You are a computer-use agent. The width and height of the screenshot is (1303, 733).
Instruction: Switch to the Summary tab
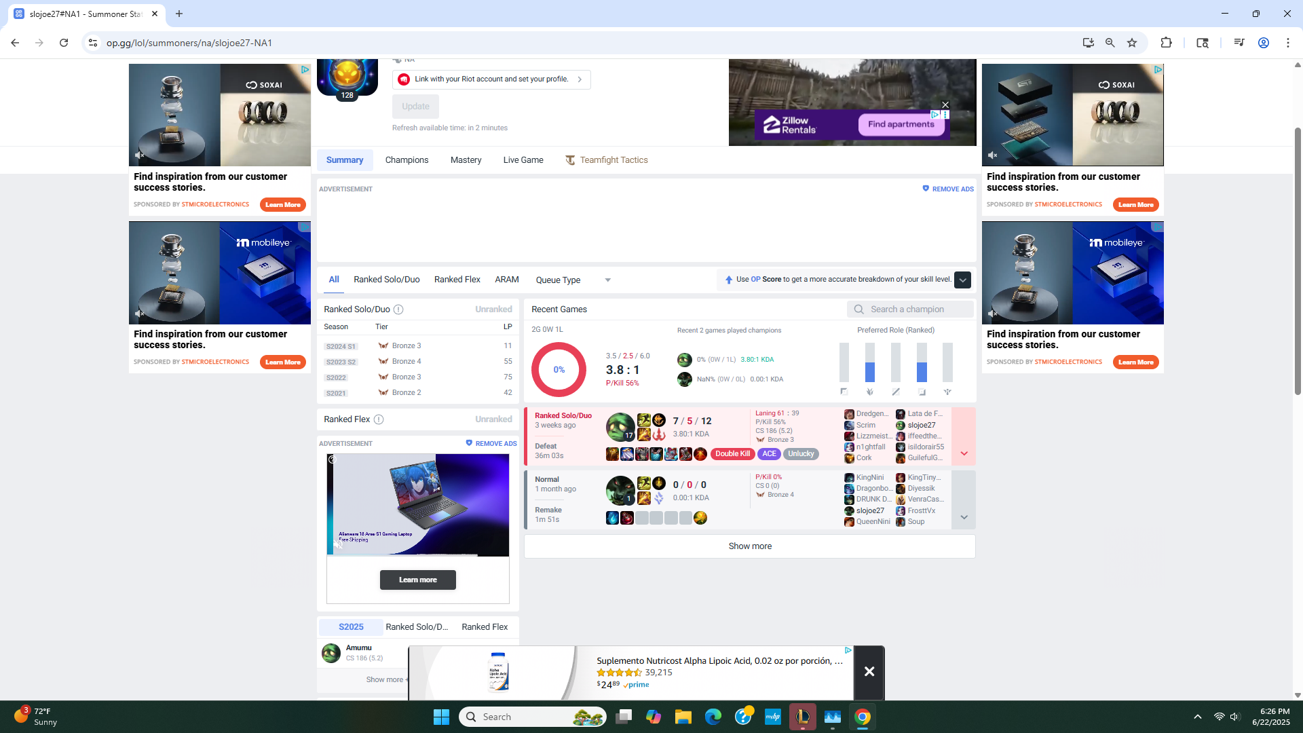345,160
